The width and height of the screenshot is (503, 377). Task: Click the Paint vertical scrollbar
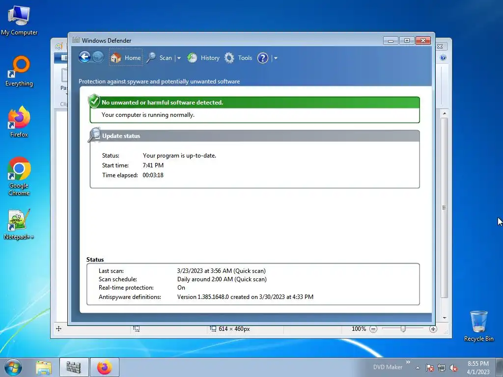[x=444, y=208]
